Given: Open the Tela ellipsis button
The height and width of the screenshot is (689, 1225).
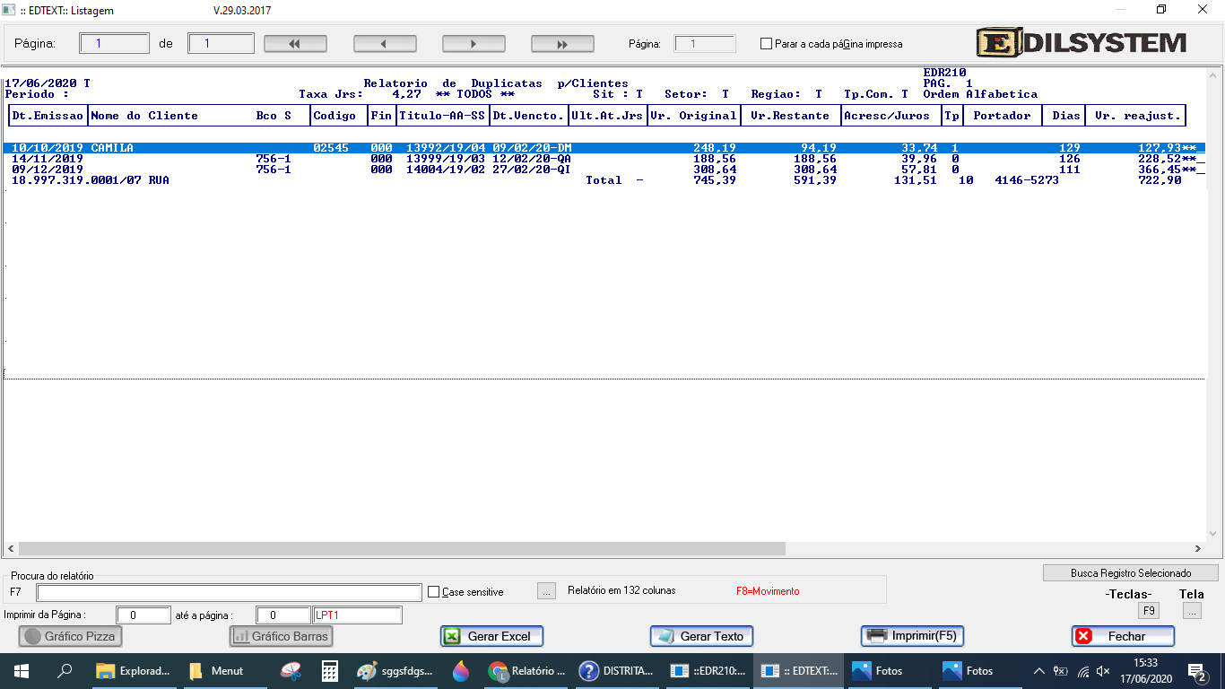Looking at the screenshot, I should 1191,611.
